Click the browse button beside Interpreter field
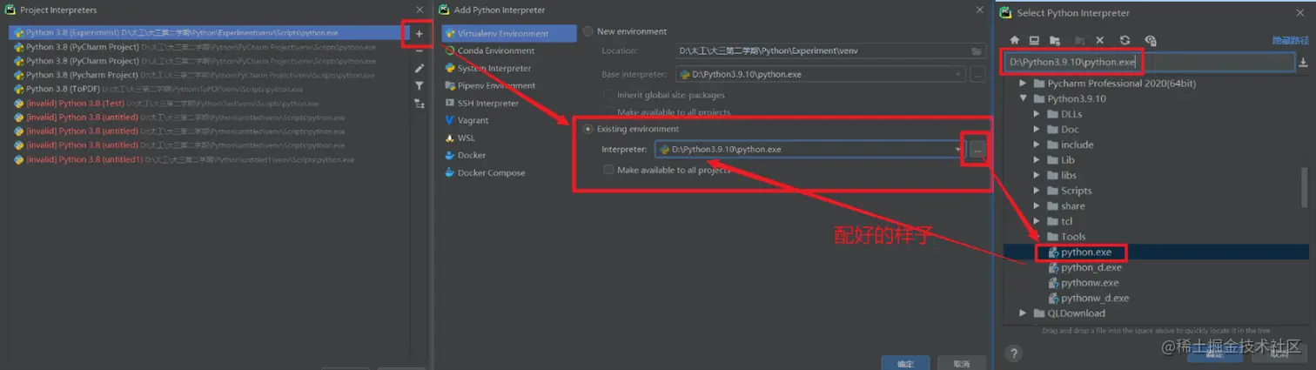The width and height of the screenshot is (1316, 370). (978, 150)
